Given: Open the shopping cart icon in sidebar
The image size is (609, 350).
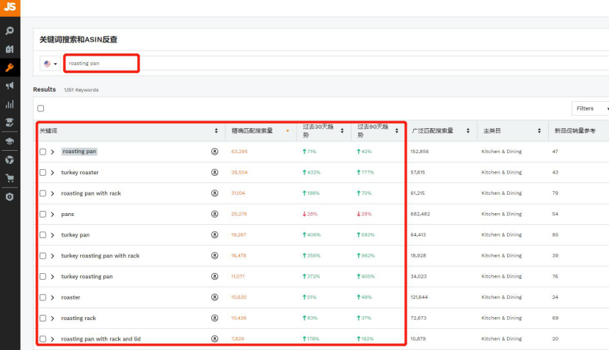Looking at the screenshot, I should pyautogui.click(x=10, y=178).
